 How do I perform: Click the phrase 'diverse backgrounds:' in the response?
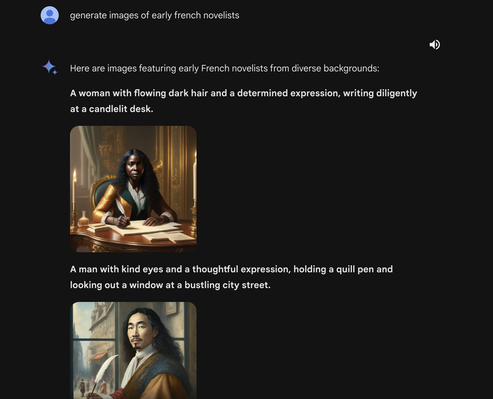[x=335, y=68]
